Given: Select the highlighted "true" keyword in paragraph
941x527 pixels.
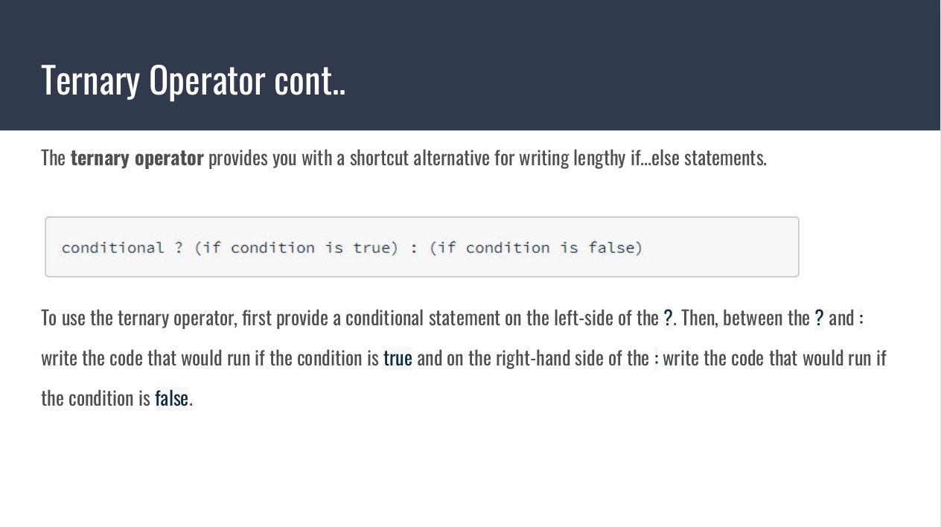Looking at the screenshot, I should click(x=398, y=358).
